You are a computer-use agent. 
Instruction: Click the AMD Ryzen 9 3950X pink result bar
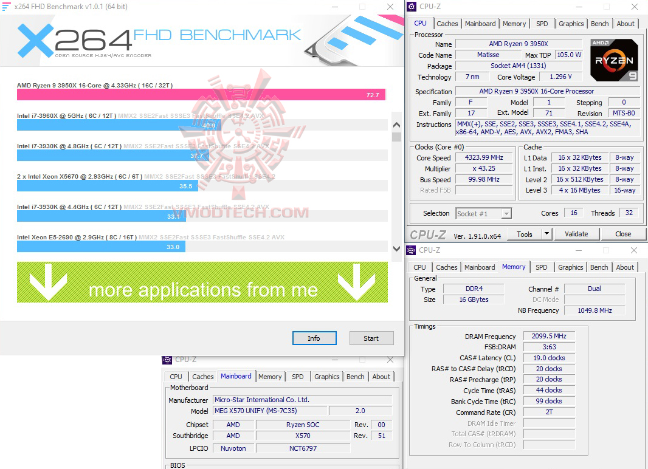pos(201,95)
